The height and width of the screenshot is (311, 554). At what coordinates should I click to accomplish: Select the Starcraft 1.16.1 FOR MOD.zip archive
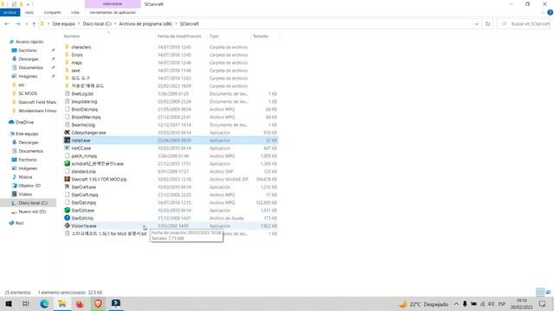click(x=99, y=179)
